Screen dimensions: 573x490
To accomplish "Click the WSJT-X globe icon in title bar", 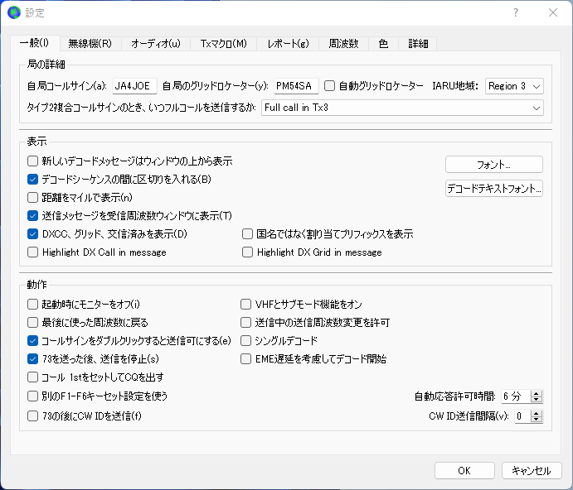I will pyautogui.click(x=14, y=12).
